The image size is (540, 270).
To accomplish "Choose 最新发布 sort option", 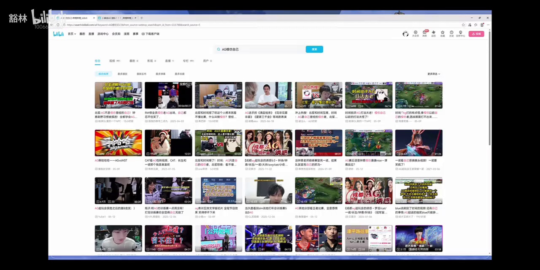I will point(141,74).
